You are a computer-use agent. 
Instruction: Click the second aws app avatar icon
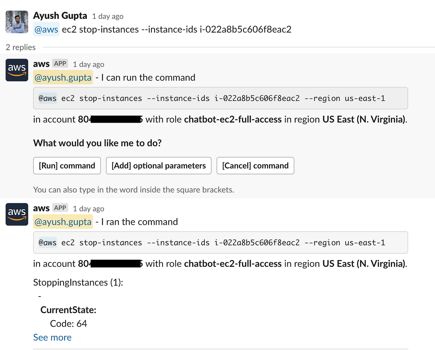click(17, 214)
